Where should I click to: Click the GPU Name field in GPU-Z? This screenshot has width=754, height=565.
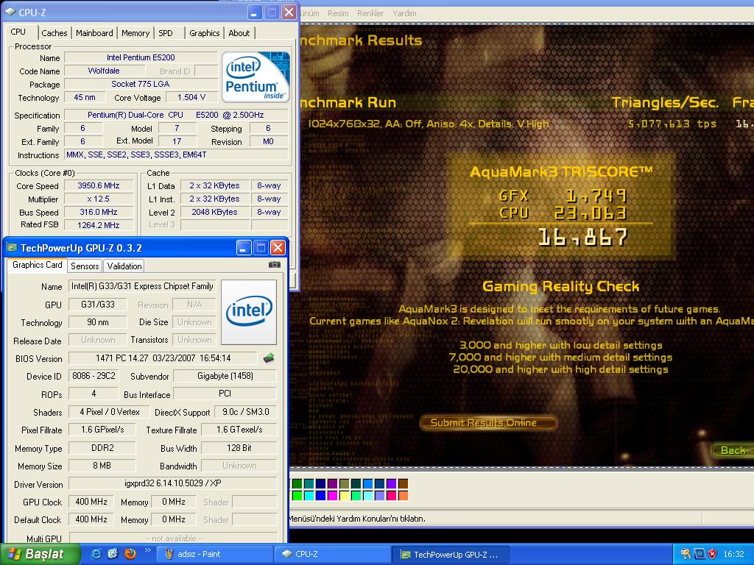tap(142, 286)
